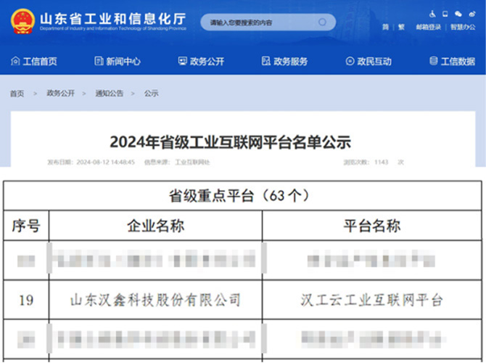Viewport: 486px width, 363px height.
Task: Open the Weibo icon
Action: tap(472, 14)
